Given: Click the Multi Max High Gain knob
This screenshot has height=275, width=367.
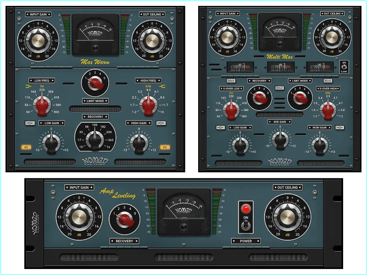Looking at the screenshot, I should coord(320,145).
